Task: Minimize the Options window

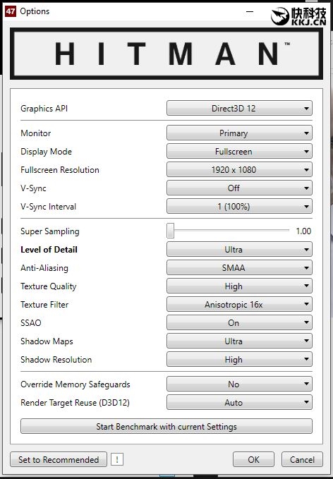Action: pos(250,11)
